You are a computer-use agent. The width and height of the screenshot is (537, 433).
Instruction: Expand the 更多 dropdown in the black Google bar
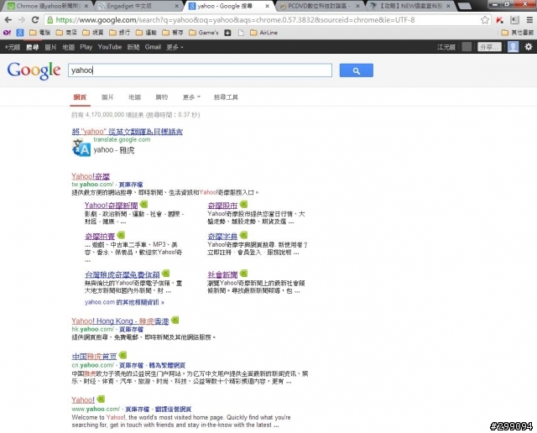[x=175, y=47]
